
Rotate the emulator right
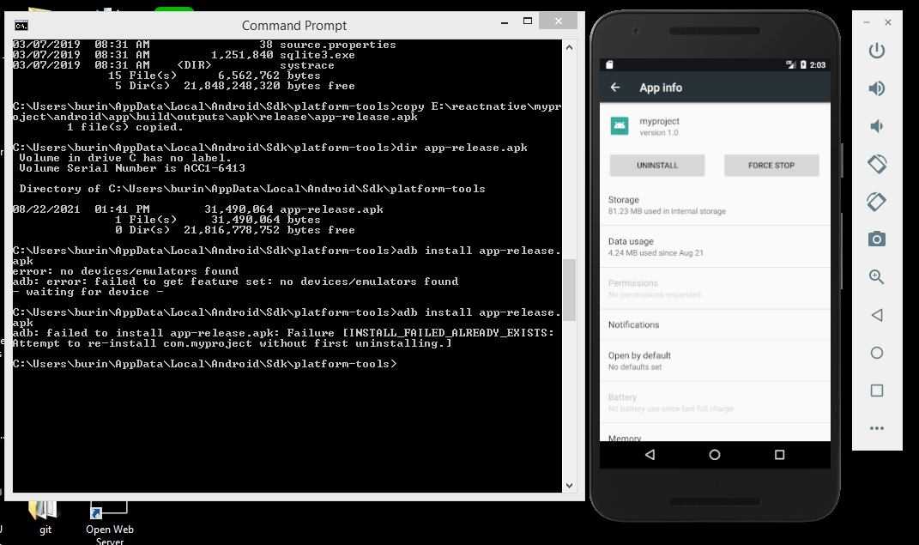coord(876,202)
